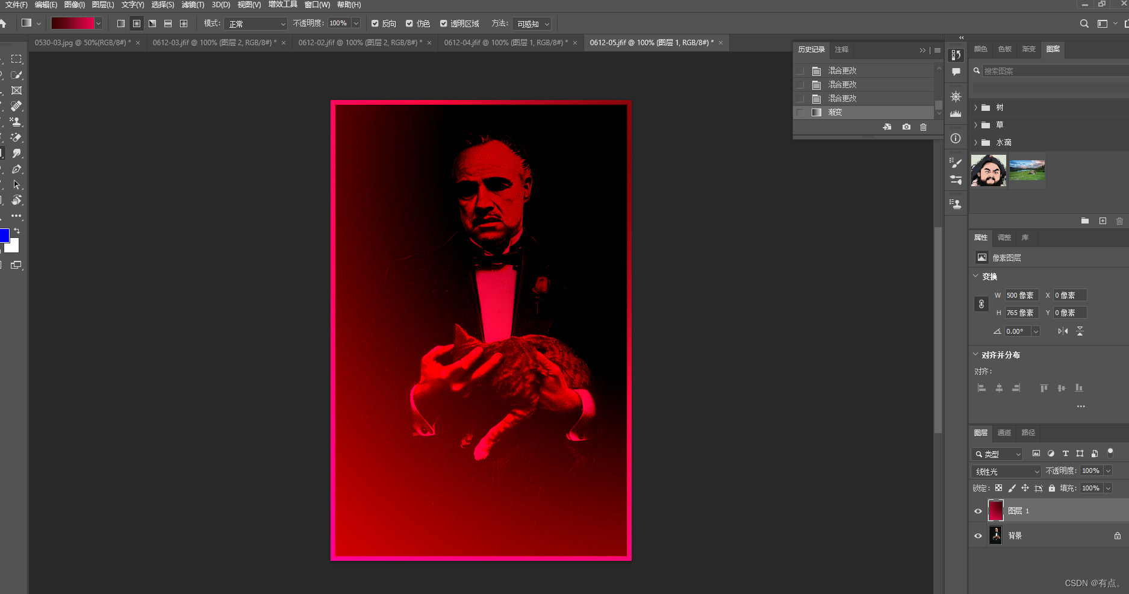Collapse the 对齐并分布 section
Screen dimensions: 1129x594
pos(975,354)
